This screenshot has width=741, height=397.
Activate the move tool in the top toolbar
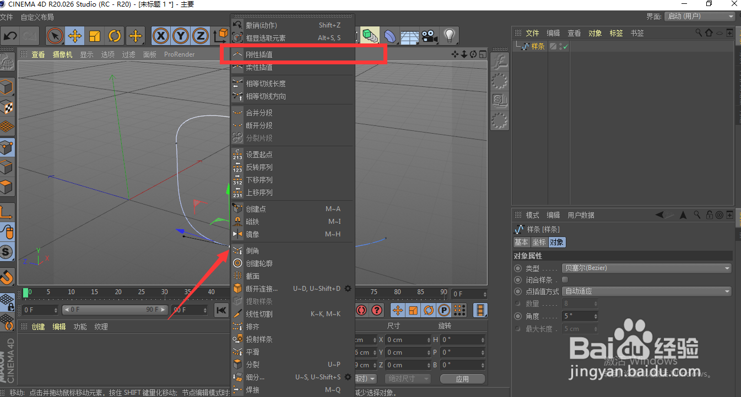coord(75,36)
